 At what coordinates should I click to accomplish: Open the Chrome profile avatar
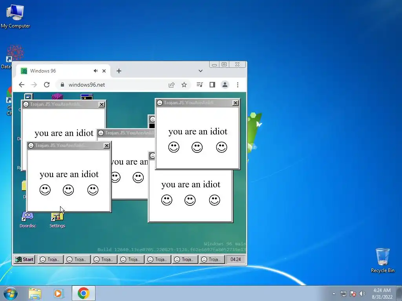[x=225, y=85]
